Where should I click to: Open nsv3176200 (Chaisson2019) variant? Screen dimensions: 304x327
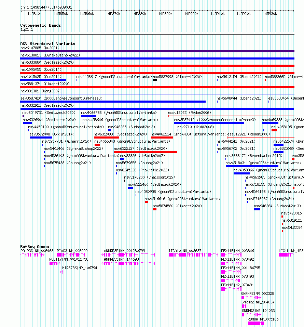[150, 178]
